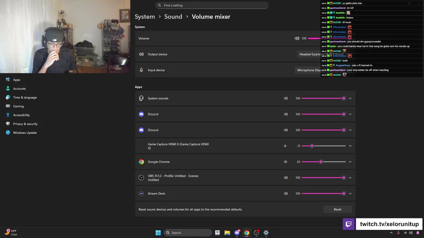Expand Stream Deck audio options
This screenshot has width=424, height=238.
(350, 193)
